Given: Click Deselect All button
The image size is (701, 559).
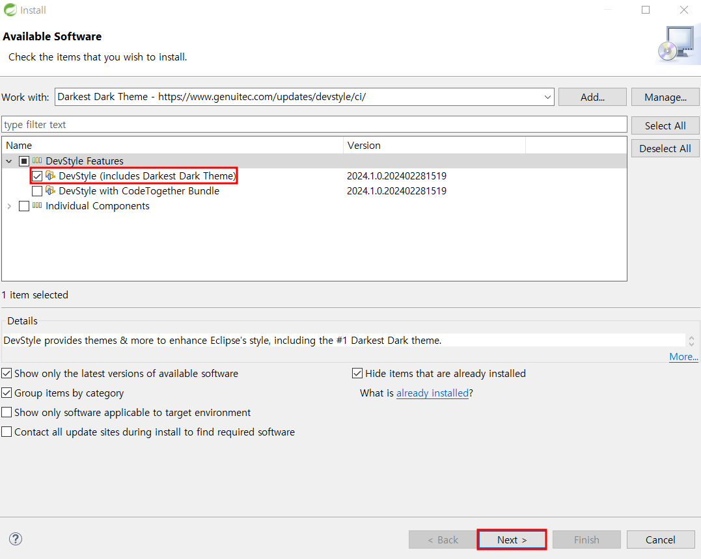Looking at the screenshot, I should (x=665, y=149).
